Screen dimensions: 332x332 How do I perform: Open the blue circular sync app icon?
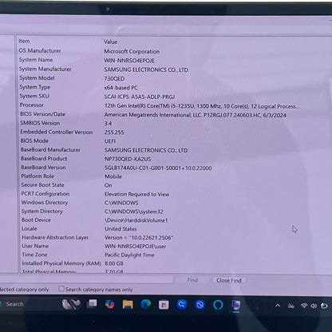point(200,305)
